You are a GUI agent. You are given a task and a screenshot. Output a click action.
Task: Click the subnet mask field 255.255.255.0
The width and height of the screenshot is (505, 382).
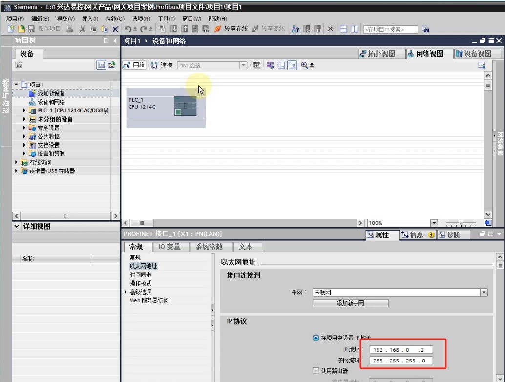point(400,361)
